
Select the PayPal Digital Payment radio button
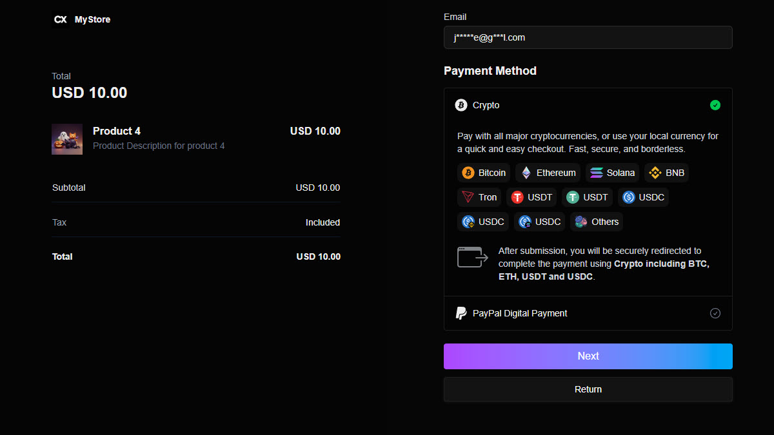click(715, 313)
